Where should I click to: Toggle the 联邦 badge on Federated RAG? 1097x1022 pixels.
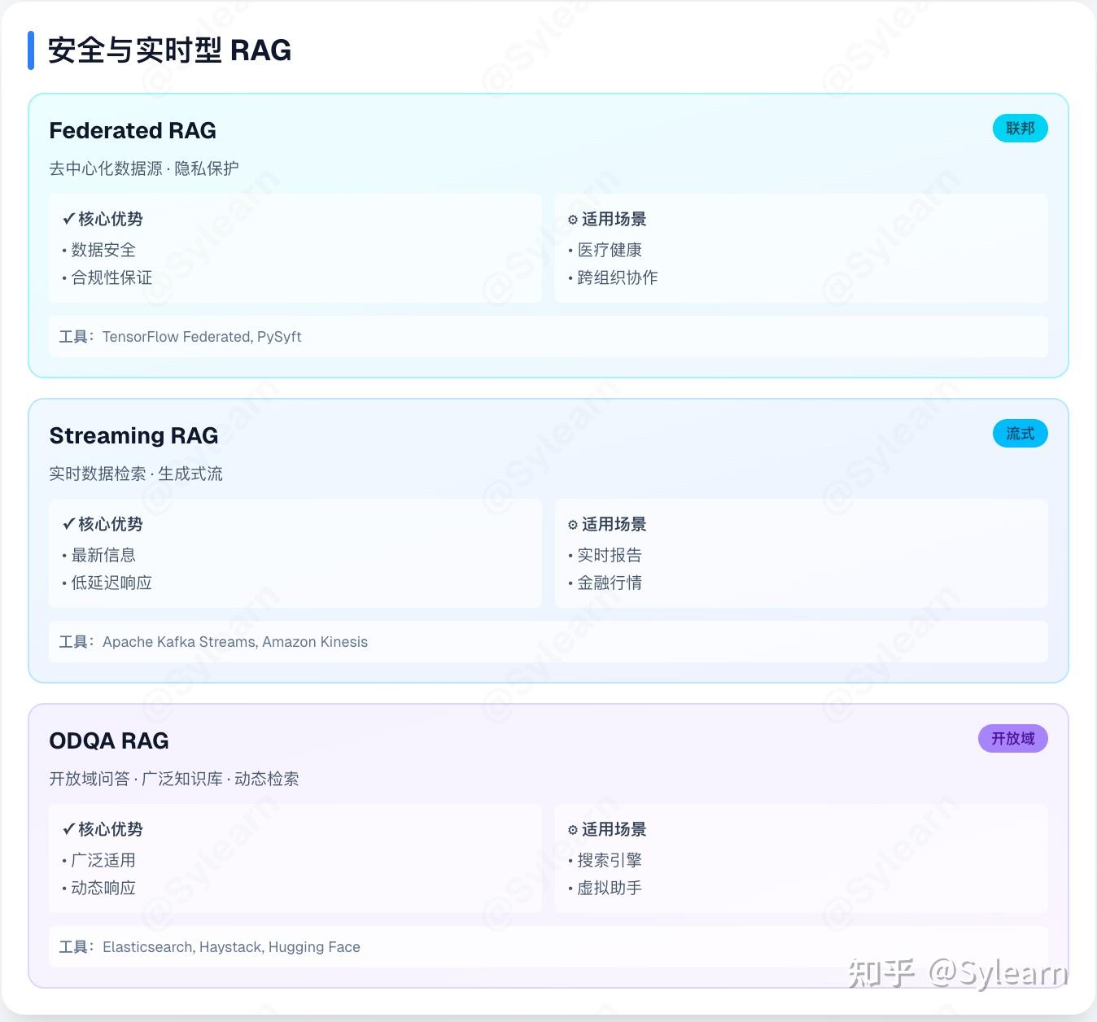1020,128
